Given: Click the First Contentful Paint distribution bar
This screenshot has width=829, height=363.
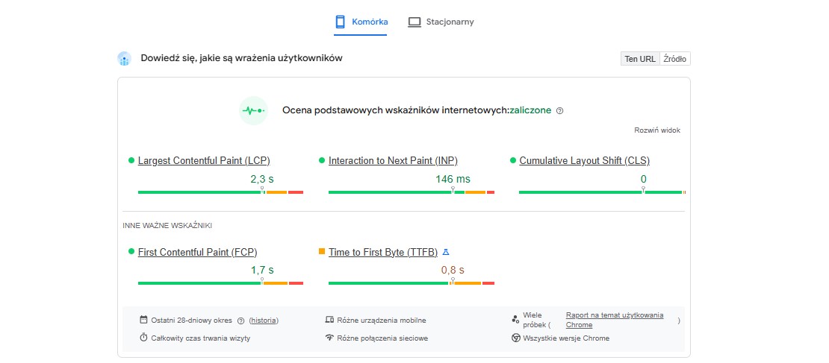Looking at the screenshot, I should tap(220, 283).
